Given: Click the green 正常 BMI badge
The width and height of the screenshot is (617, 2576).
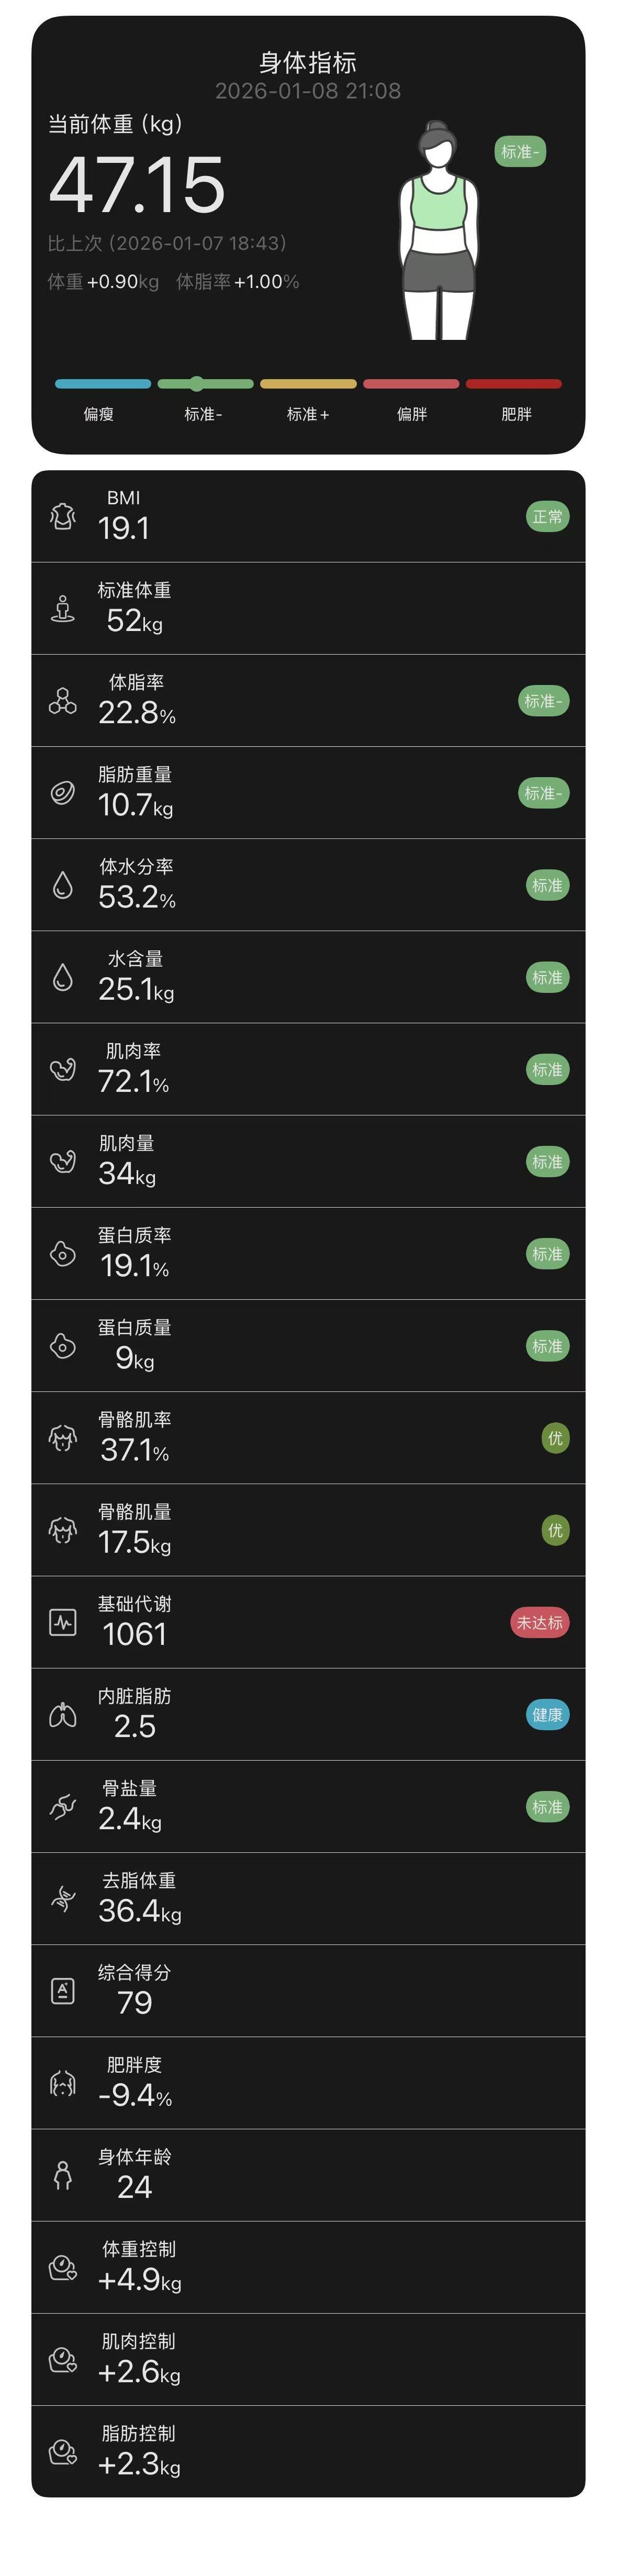Looking at the screenshot, I should pyautogui.click(x=547, y=517).
